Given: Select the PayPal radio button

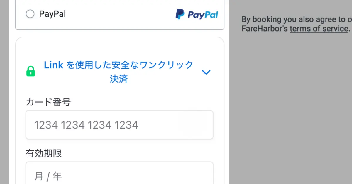Looking at the screenshot, I should tap(30, 14).
